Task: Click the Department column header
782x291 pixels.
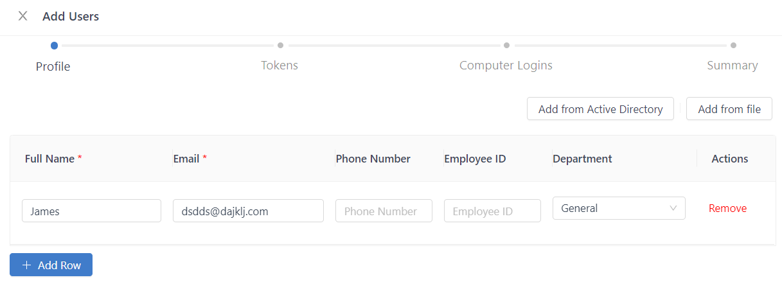Action: tap(582, 159)
